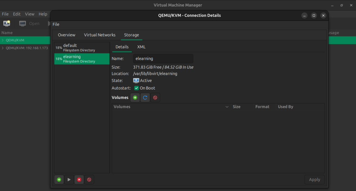Click the Open console monitor icon
Viewport: 356px width, 191px height.
tap(23, 23)
